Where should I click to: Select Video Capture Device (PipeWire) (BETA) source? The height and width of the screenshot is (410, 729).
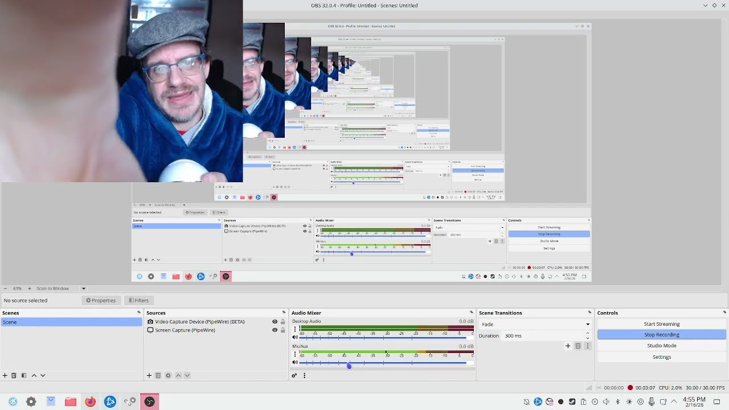(x=199, y=322)
